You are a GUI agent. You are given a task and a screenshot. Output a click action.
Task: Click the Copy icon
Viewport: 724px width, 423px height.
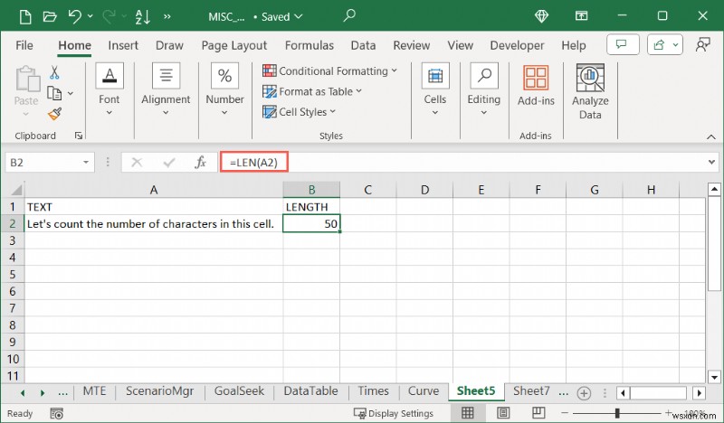(54, 93)
